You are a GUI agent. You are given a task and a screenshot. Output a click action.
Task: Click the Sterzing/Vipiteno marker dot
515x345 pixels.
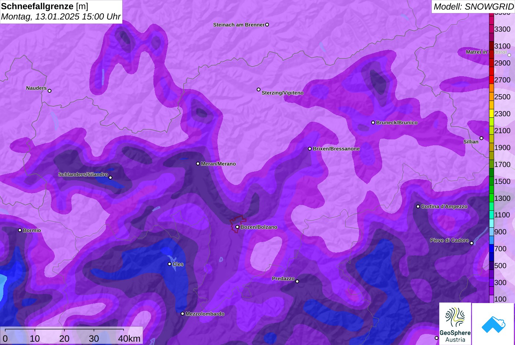click(259, 89)
